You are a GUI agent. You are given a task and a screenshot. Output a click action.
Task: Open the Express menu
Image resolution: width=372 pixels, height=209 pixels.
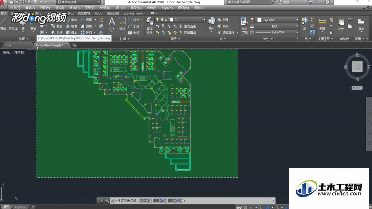coord(167,8)
